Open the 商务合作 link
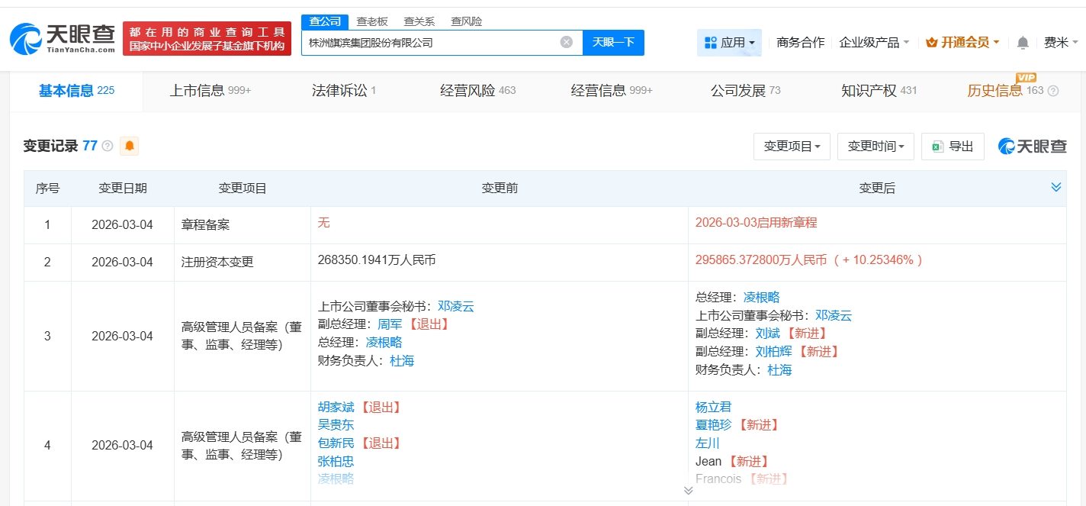The height and width of the screenshot is (506, 1086). pos(800,43)
